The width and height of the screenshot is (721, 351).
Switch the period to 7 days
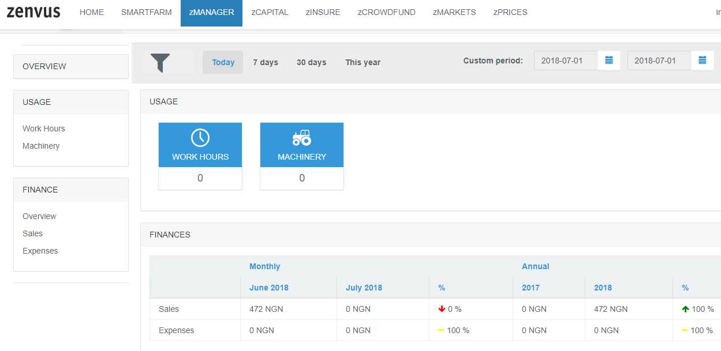[266, 62]
